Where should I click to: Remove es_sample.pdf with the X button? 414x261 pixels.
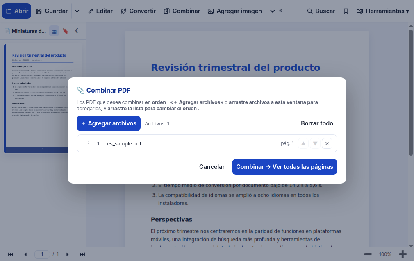coord(327,143)
